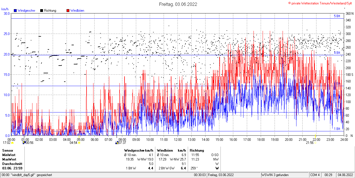Click the 03.06. 23:59 row header
The image size is (355, 178).
coord(12,168)
